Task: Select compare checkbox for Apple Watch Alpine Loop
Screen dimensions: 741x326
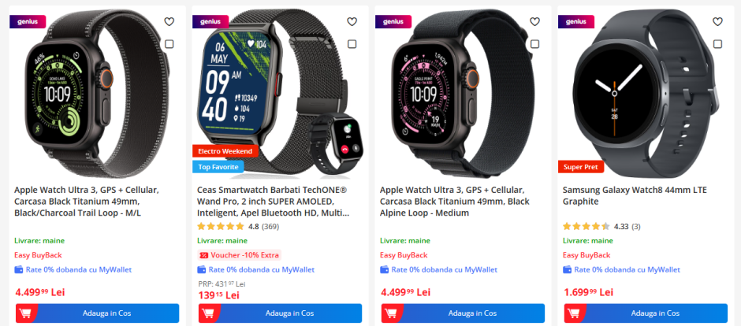Action: 535,44
